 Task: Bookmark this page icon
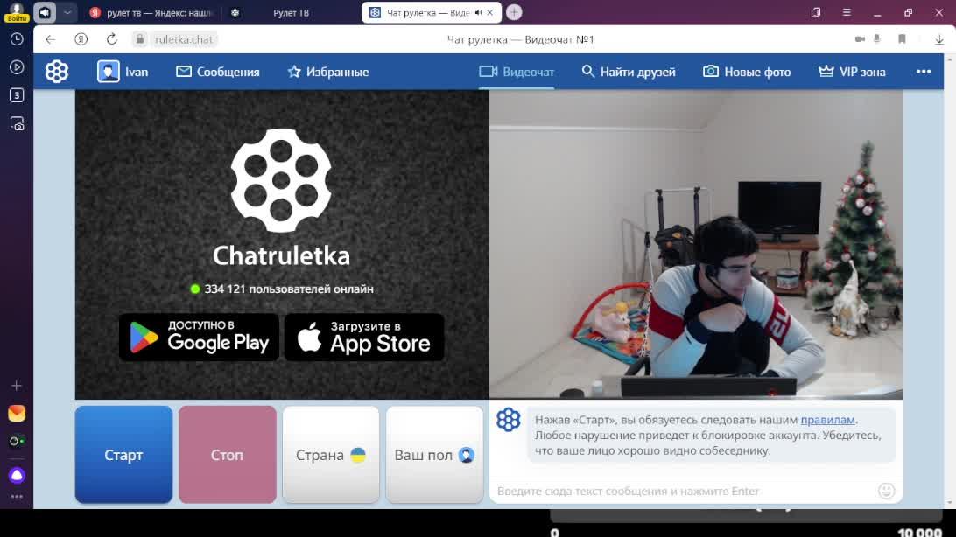(x=902, y=39)
